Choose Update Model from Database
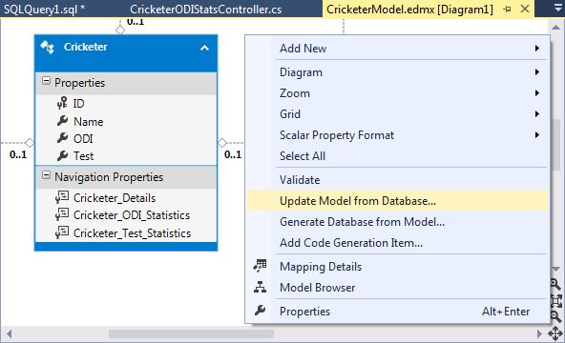This screenshot has height=343, width=565. pos(397,201)
